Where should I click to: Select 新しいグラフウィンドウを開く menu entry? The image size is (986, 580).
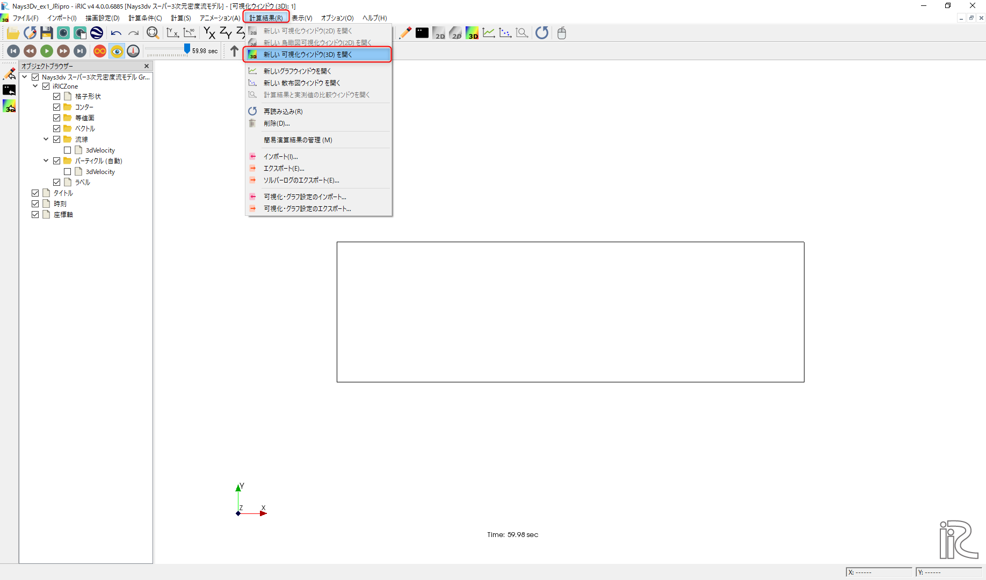pos(318,71)
